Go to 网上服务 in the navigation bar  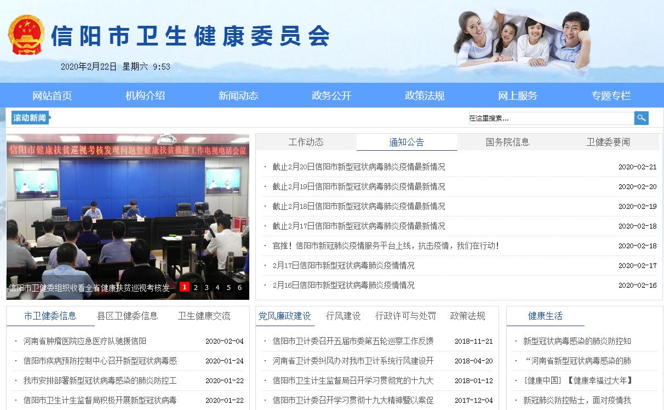pyautogui.click(x=518, y=96)
